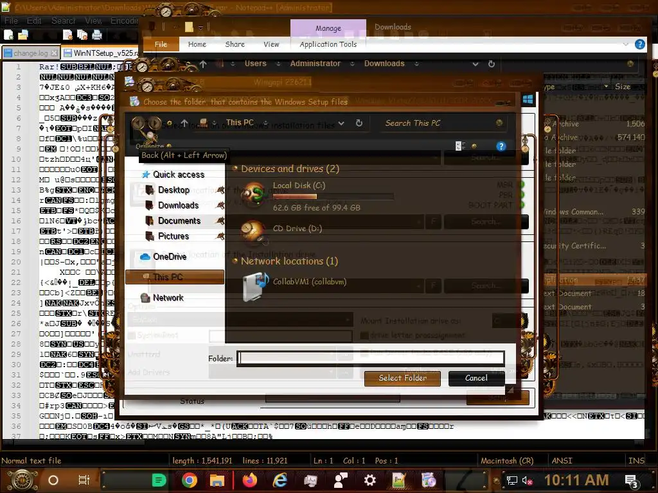Open Share tab in Explorer ribbon

[x=235, y=44]
